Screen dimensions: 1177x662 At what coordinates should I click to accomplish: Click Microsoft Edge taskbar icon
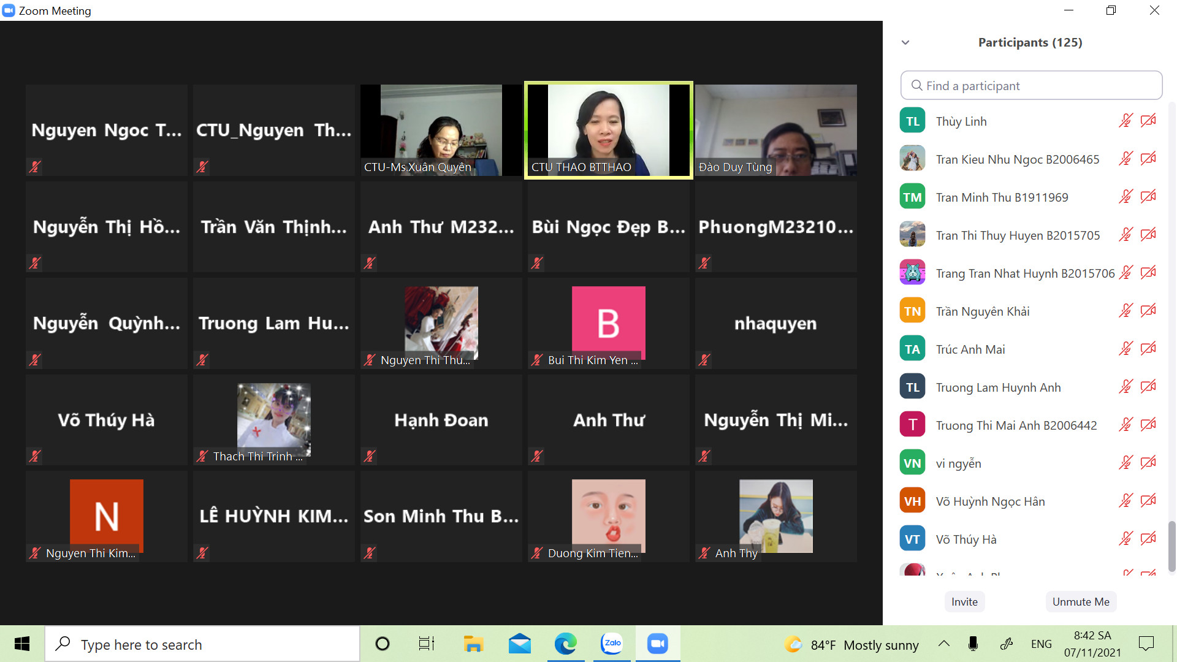tap(565, 644)
